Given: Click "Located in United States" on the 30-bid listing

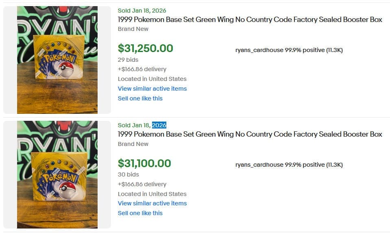Looking at the screenshot, I should coord(152,194).
